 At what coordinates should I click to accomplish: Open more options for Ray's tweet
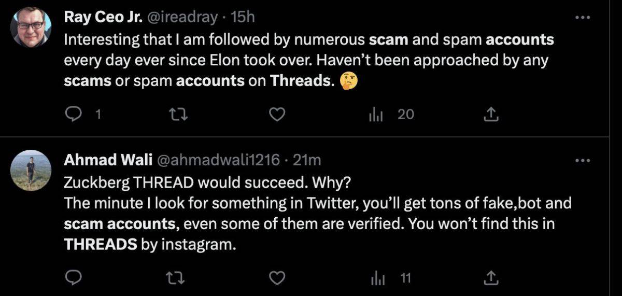point(583,17)
